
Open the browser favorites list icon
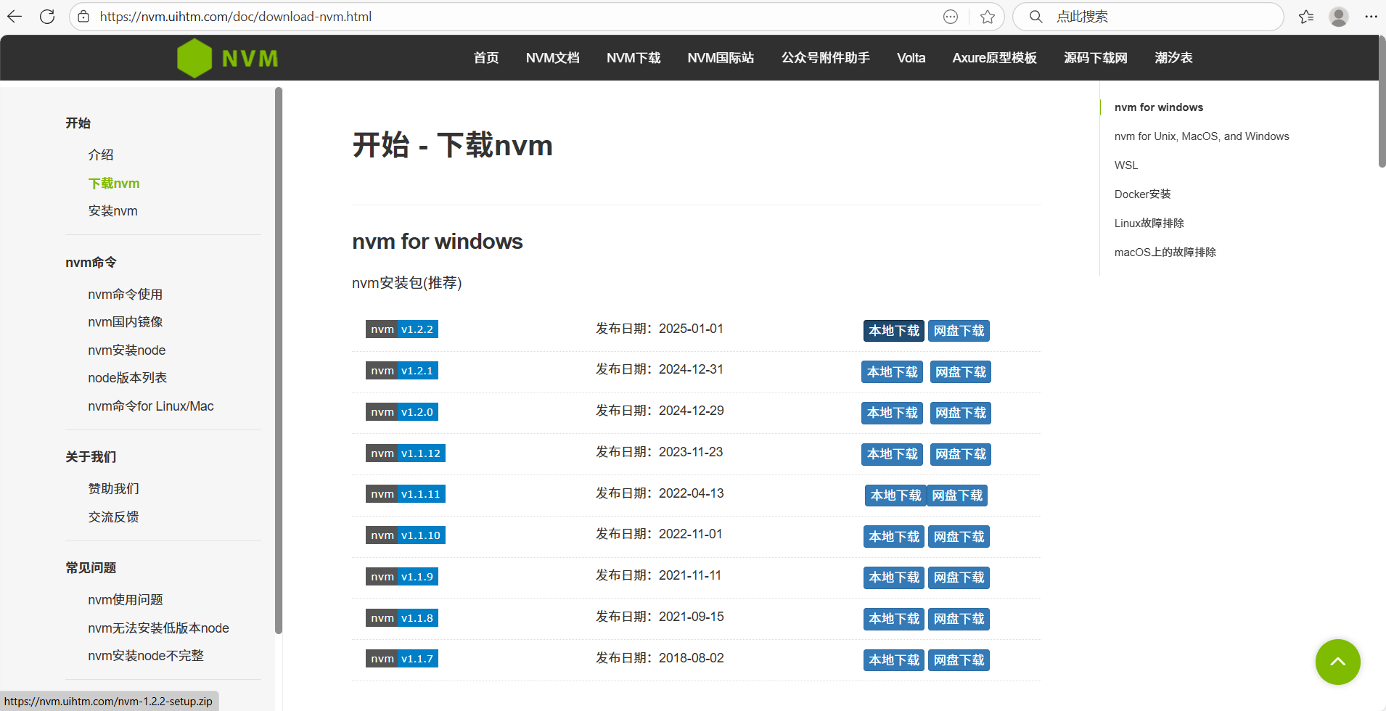tap(1306, 17)
